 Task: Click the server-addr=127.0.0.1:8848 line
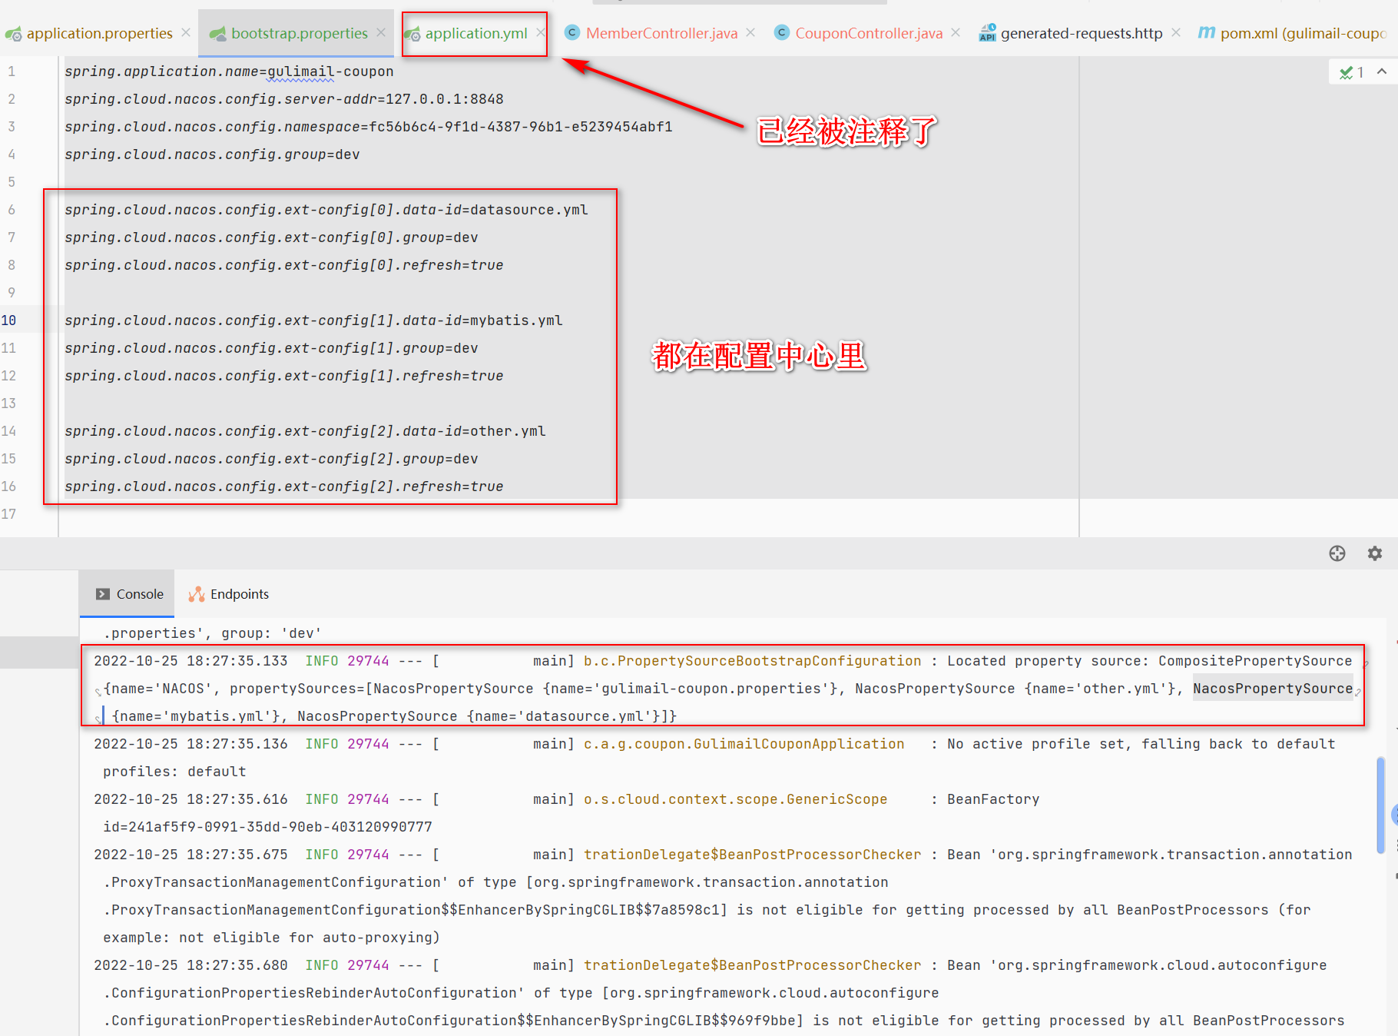coord(284,99)
